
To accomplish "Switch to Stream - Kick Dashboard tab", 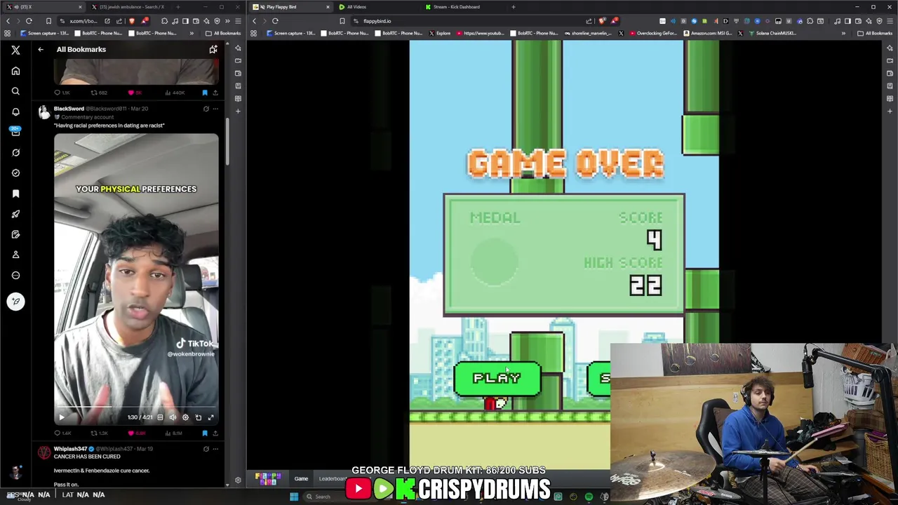I will pyautogui.click(x=463, y=7).
